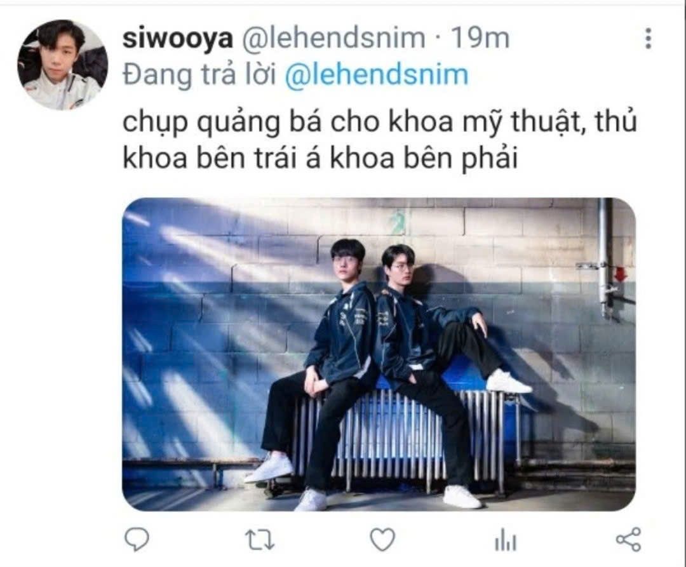View tweet analytics bar chart icon
This screenshot has height=567, width=686.
pos(506,540)
